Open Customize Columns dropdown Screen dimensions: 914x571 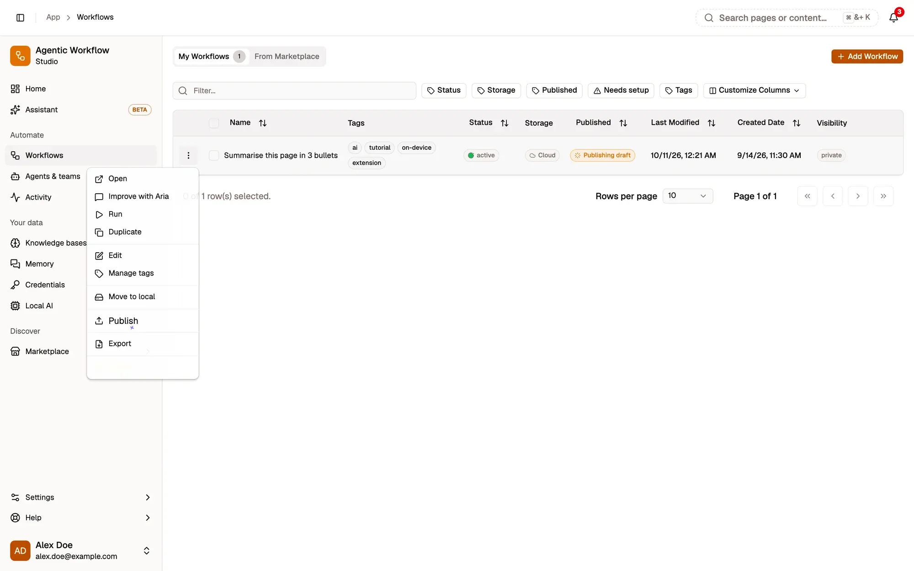755,90
